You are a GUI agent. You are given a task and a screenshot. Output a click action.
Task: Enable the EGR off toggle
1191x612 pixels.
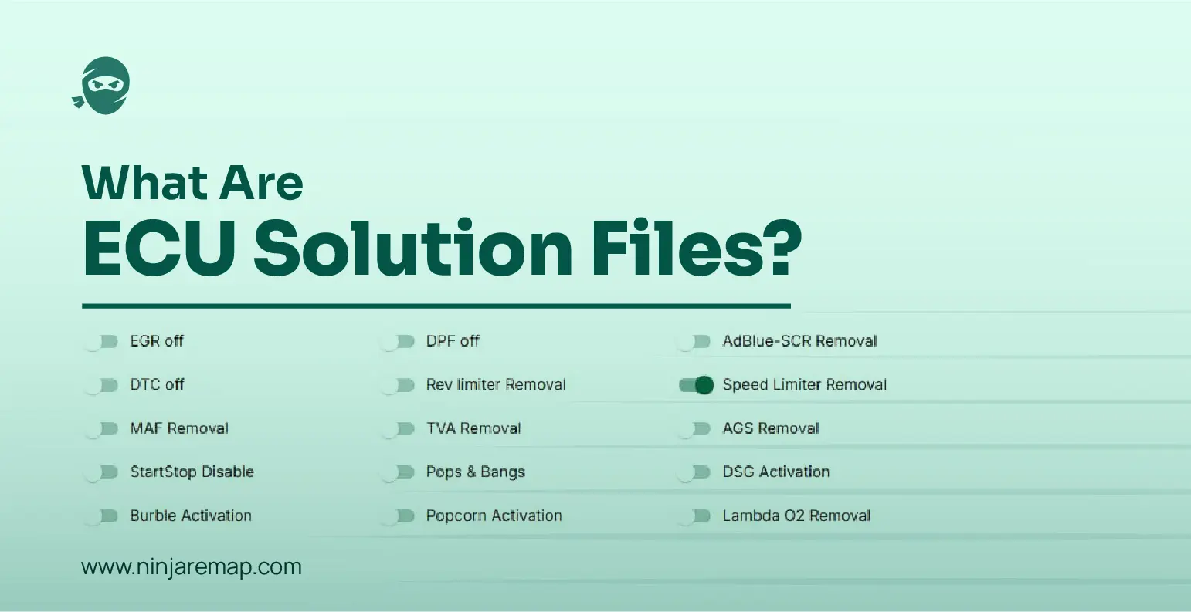[x=103, y=341]
